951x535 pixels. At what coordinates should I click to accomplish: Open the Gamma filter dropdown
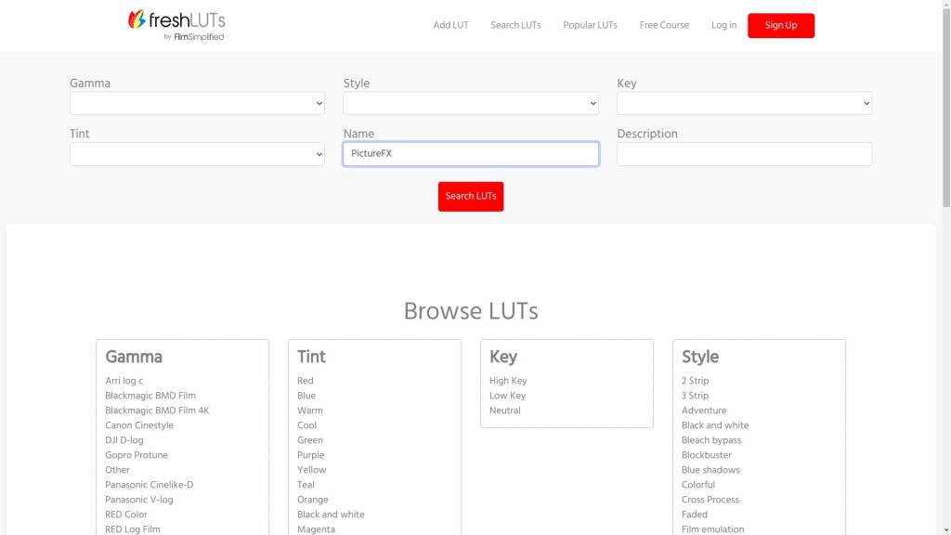coord(197,103)
